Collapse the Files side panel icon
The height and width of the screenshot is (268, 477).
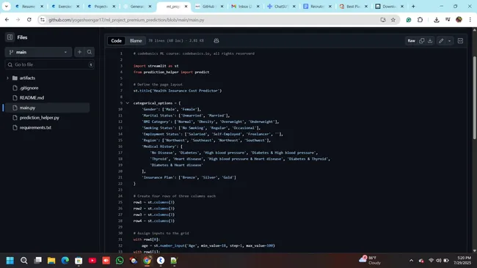[10, 37]
